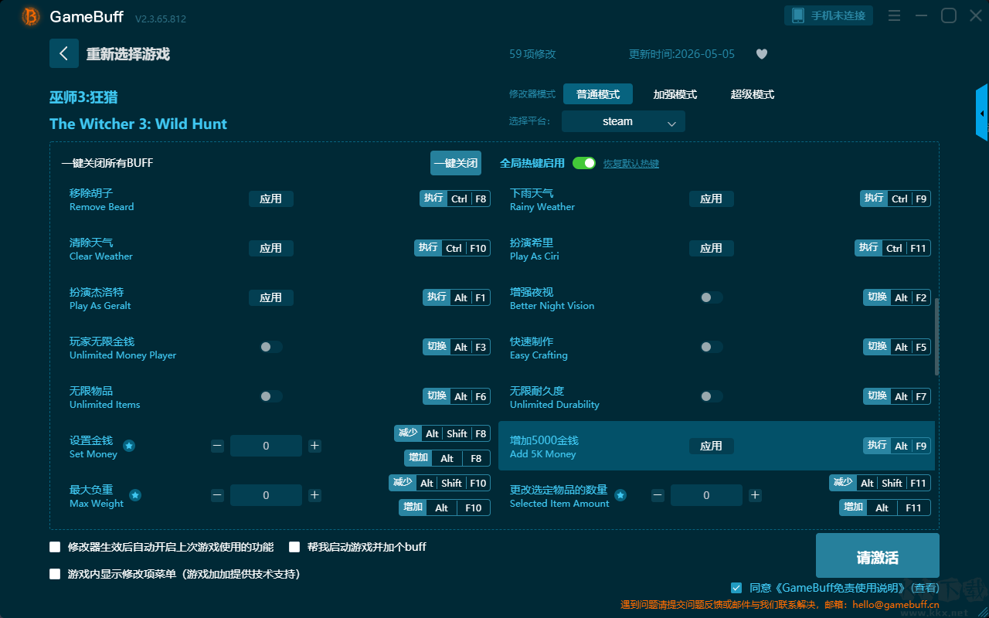Edit Play As Geralt hotkey Alt F1
Image resolution: width=989 pixels, height=618 pixels.
click(x=457, y=297)
